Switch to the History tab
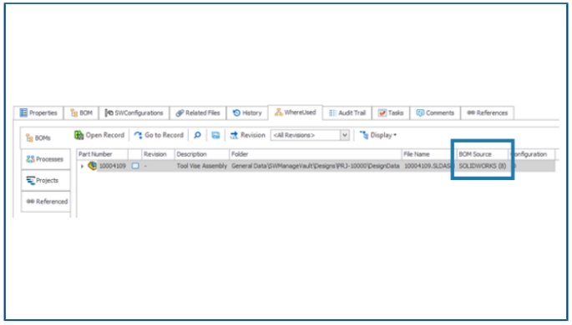Screen dimensions: 572x325 [x=247, y=112]
